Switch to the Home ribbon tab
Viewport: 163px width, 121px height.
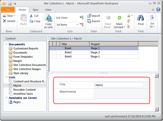pyautogui.click(x=22, y=10)
